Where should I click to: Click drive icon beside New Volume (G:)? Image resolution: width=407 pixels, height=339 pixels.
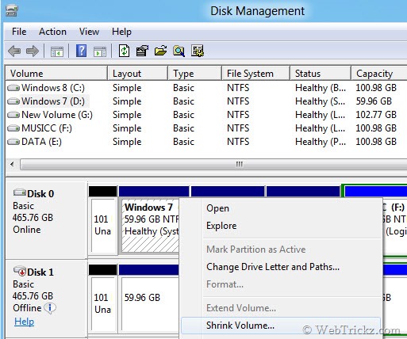(x=13, y=115)
